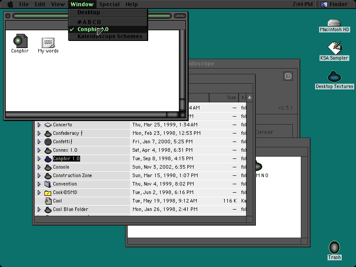Choose Kaleidoscope Schemes from Window menu
The height and width of the screenshot is (267, 356).
[x=108, y=36]
